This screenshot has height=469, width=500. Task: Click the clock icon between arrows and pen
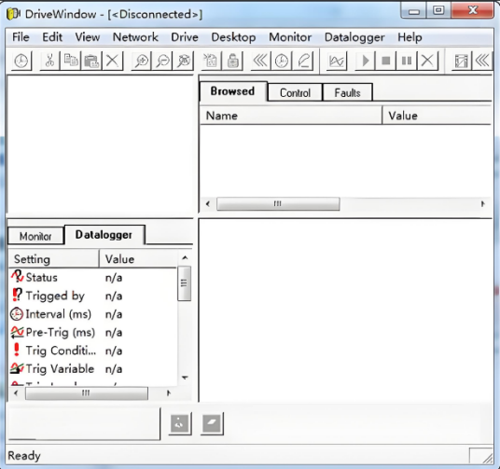282,61
